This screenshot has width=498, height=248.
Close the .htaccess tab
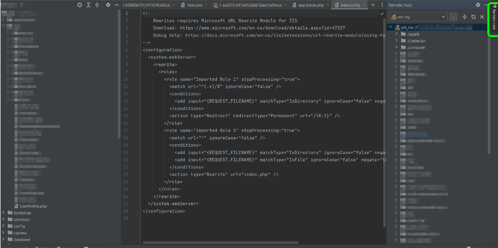click(206, 5)
